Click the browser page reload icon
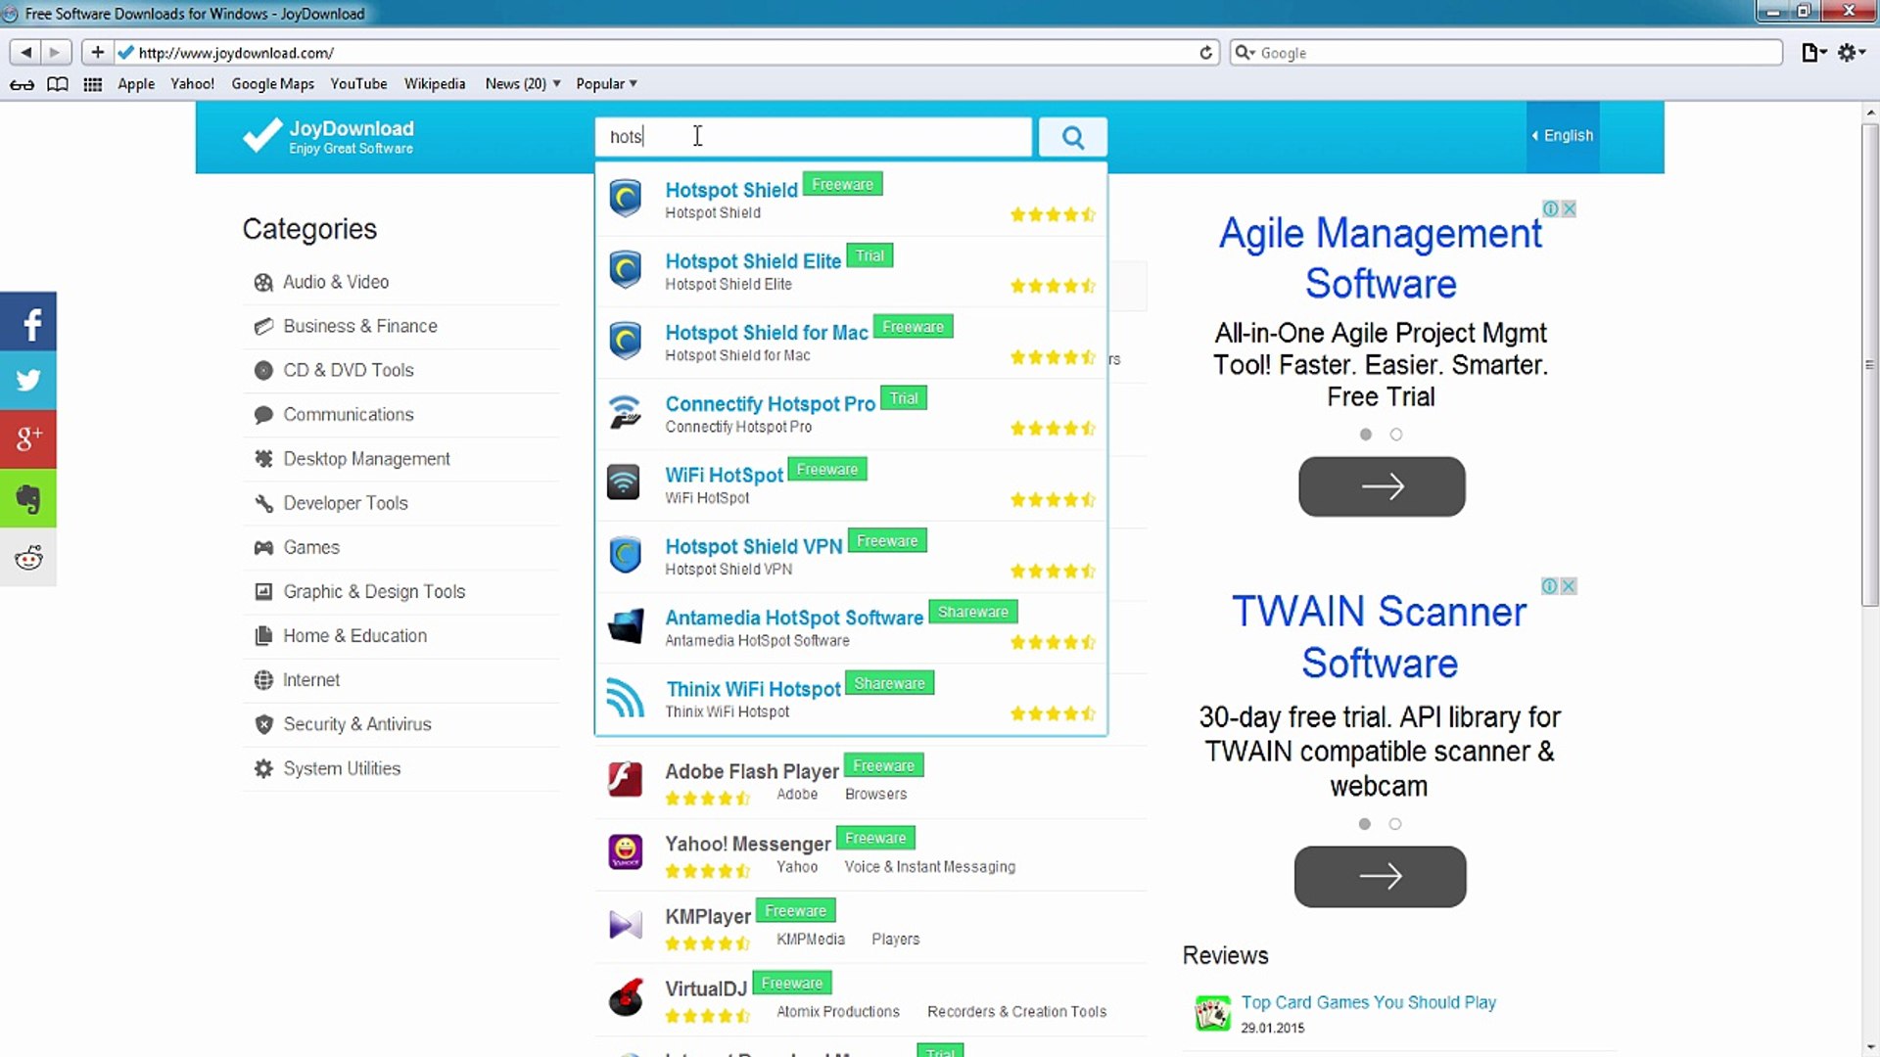 (1205, 53)
